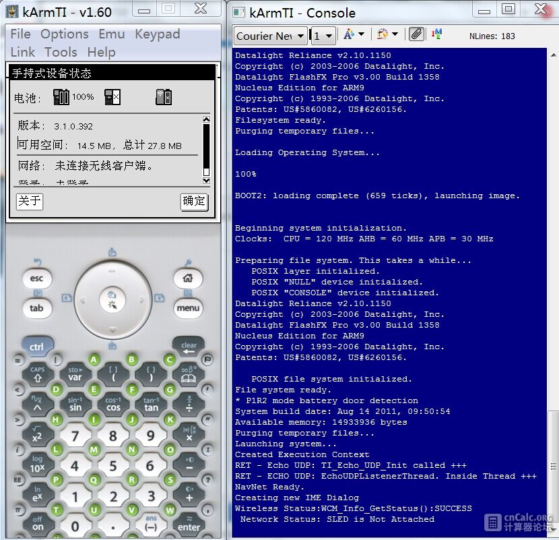The height and width of the screenshot is (540, 559).
Task: Click the clear backspace key
Action: (x=188, y=347)
